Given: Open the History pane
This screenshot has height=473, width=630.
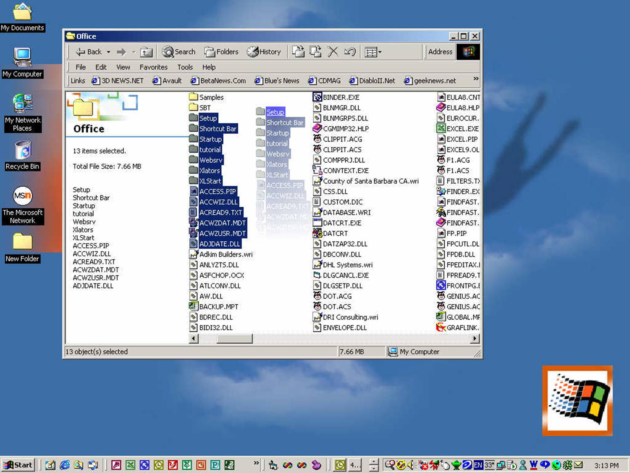Looking at the screenshot, I should [264, 52].
